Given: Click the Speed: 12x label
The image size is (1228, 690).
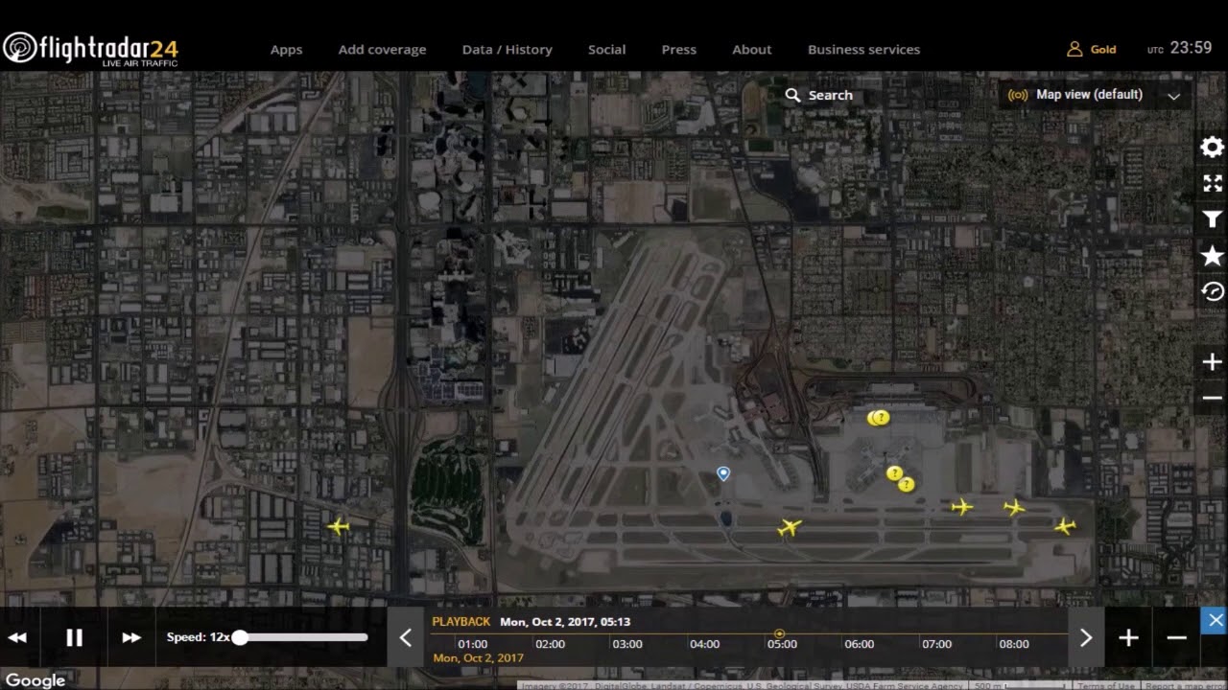Looking at the screenshot, I should click(x=199, y=637).
